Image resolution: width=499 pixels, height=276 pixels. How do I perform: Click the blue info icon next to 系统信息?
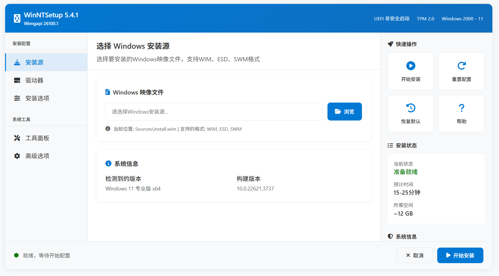(109, 164)
